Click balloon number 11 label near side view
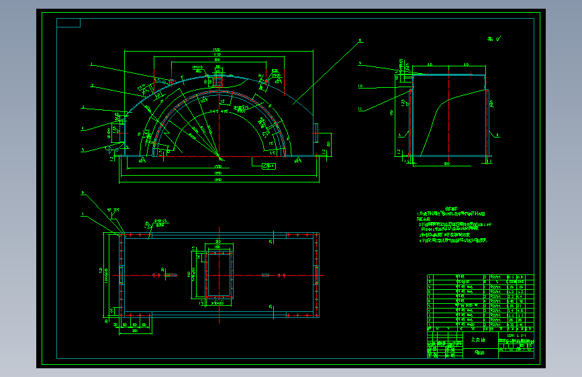This screenshot has width=582, height=377. [360, 109]
